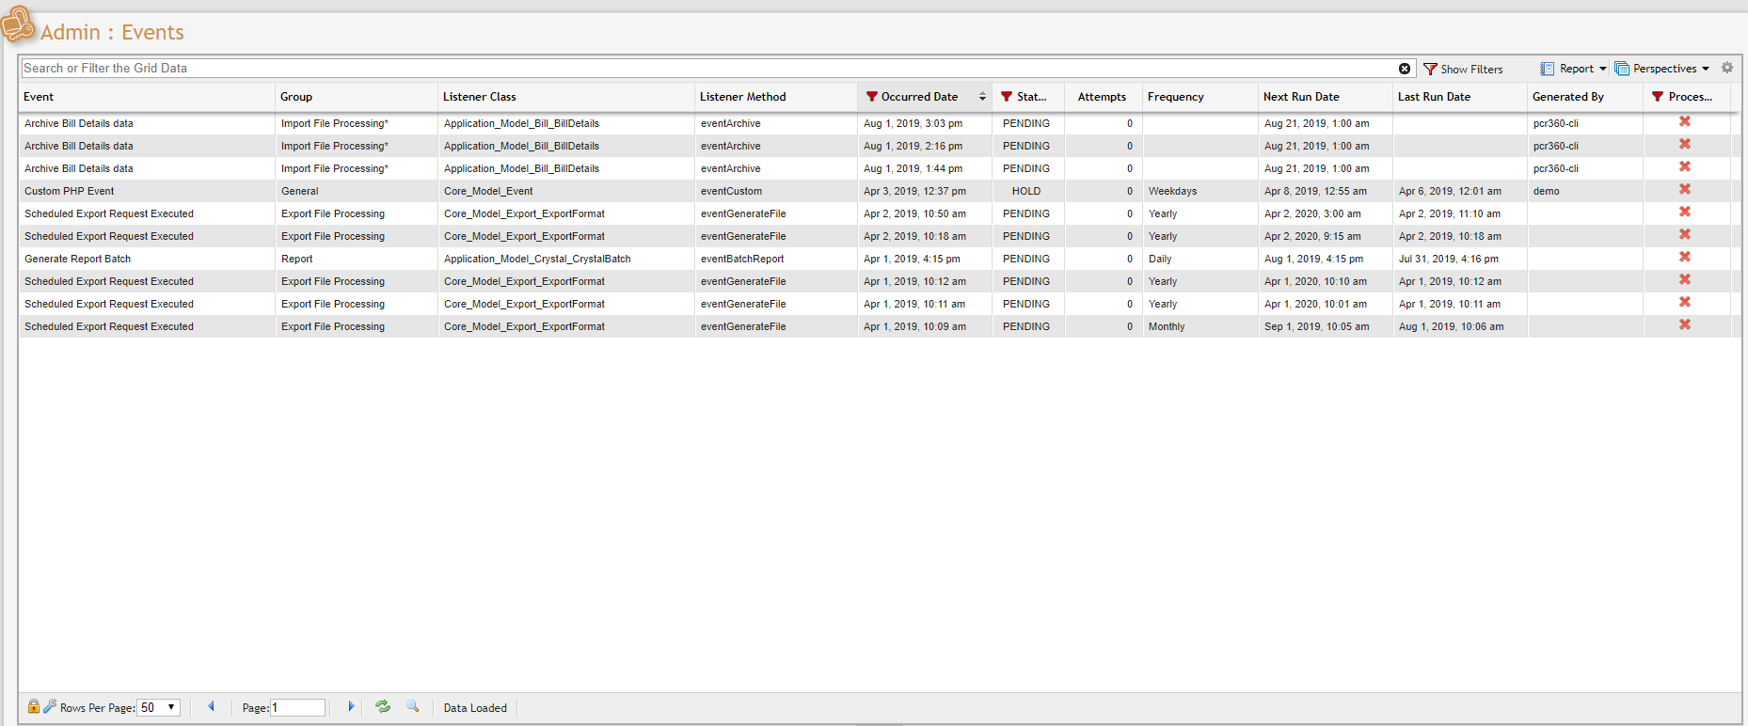Click the Next Run Date column header
Viewport: 1748px width, 726px height.
[x=1301, y=97]
